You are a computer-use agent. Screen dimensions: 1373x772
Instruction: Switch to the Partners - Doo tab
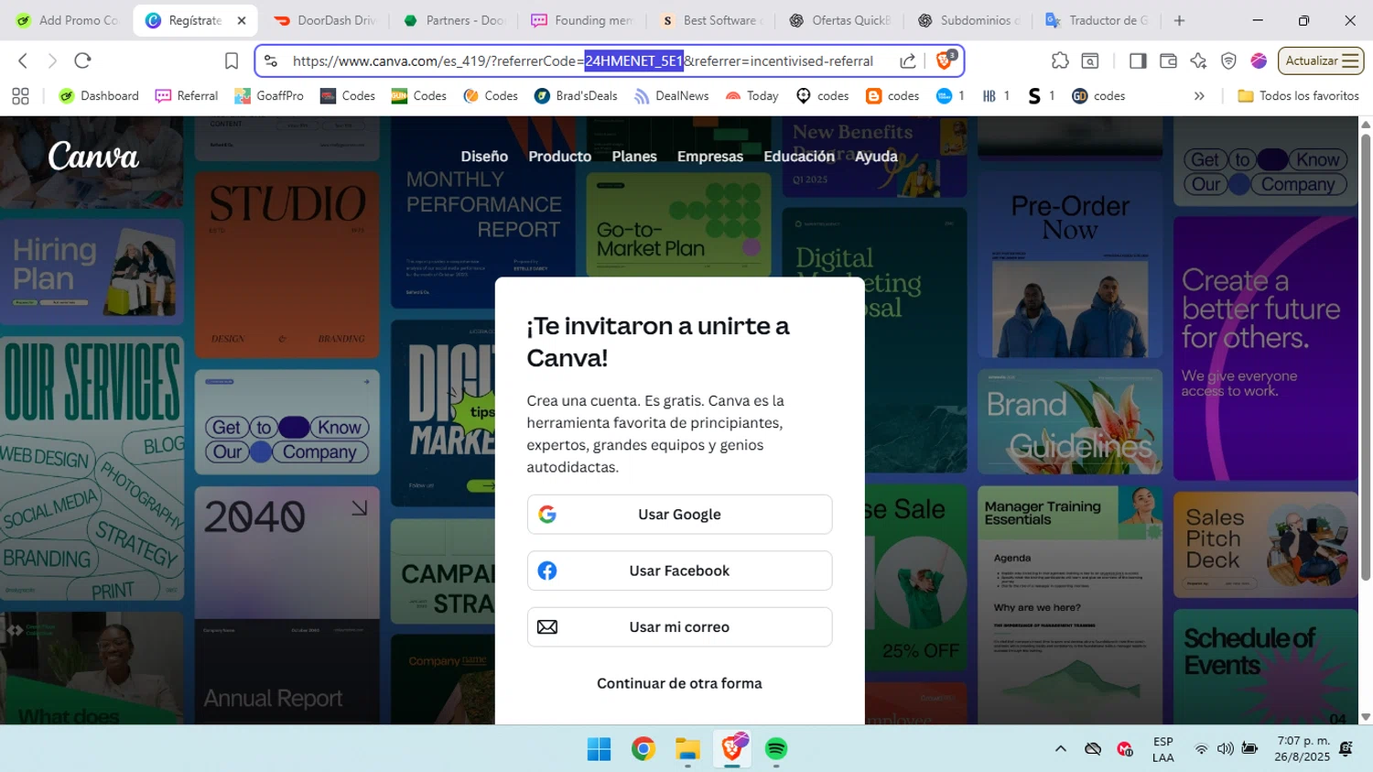[x=453, y=20]
